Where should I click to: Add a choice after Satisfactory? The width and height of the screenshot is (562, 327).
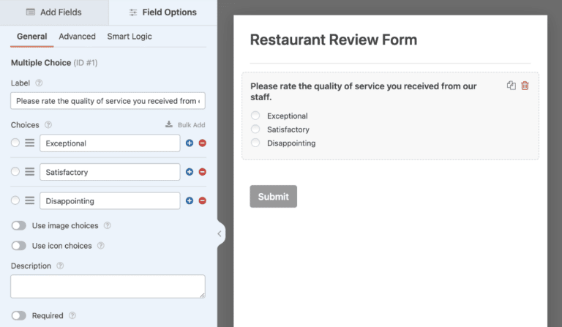click(x=190, y=172)
